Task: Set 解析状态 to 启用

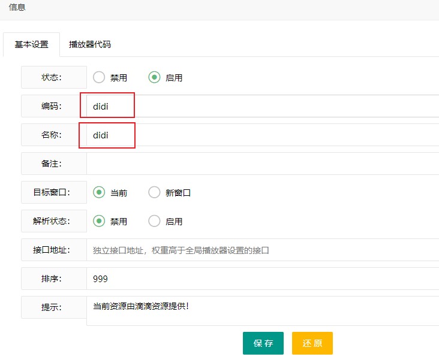Action: (155, 221)
